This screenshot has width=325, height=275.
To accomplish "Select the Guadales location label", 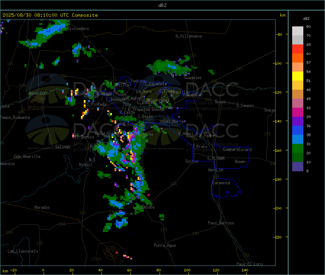I will pyautogui.click(x=193, y=78).
